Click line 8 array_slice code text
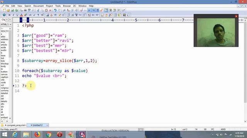The image size is (247, 138). (x=59, y=61)
